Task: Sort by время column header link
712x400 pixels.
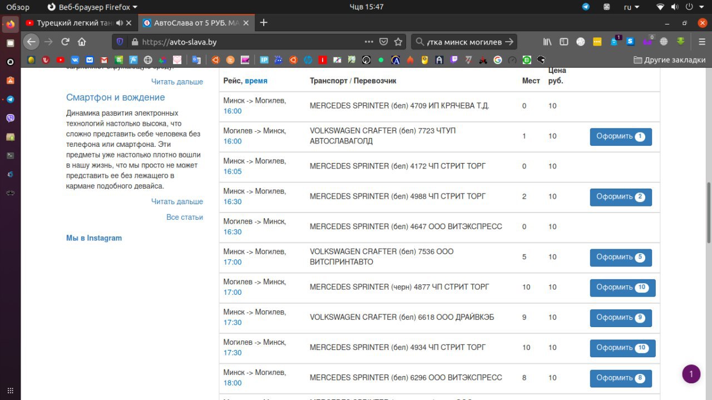Action: [256, 81]
